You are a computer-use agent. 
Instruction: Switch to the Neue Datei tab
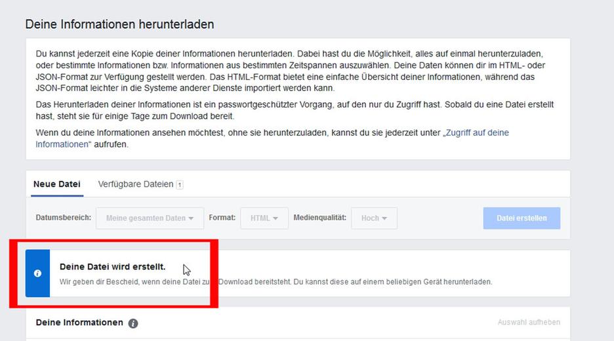[57, 184]
